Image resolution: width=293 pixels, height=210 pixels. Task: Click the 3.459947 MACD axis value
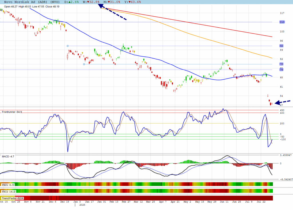(x=286, y=155)
